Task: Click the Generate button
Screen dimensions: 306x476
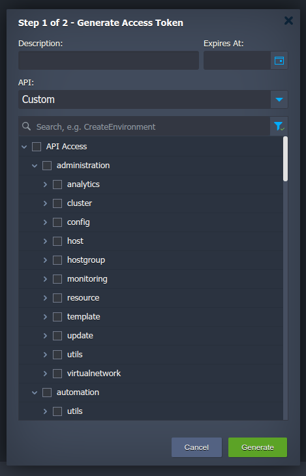Action: tap(258, 447)
